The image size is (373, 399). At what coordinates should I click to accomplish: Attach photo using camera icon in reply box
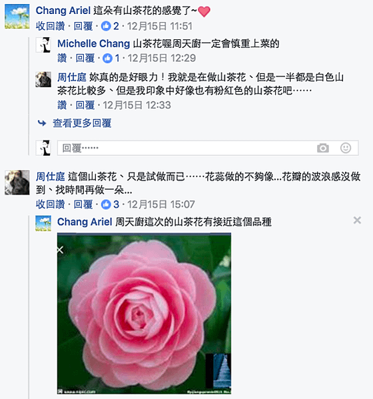[323, 148]
